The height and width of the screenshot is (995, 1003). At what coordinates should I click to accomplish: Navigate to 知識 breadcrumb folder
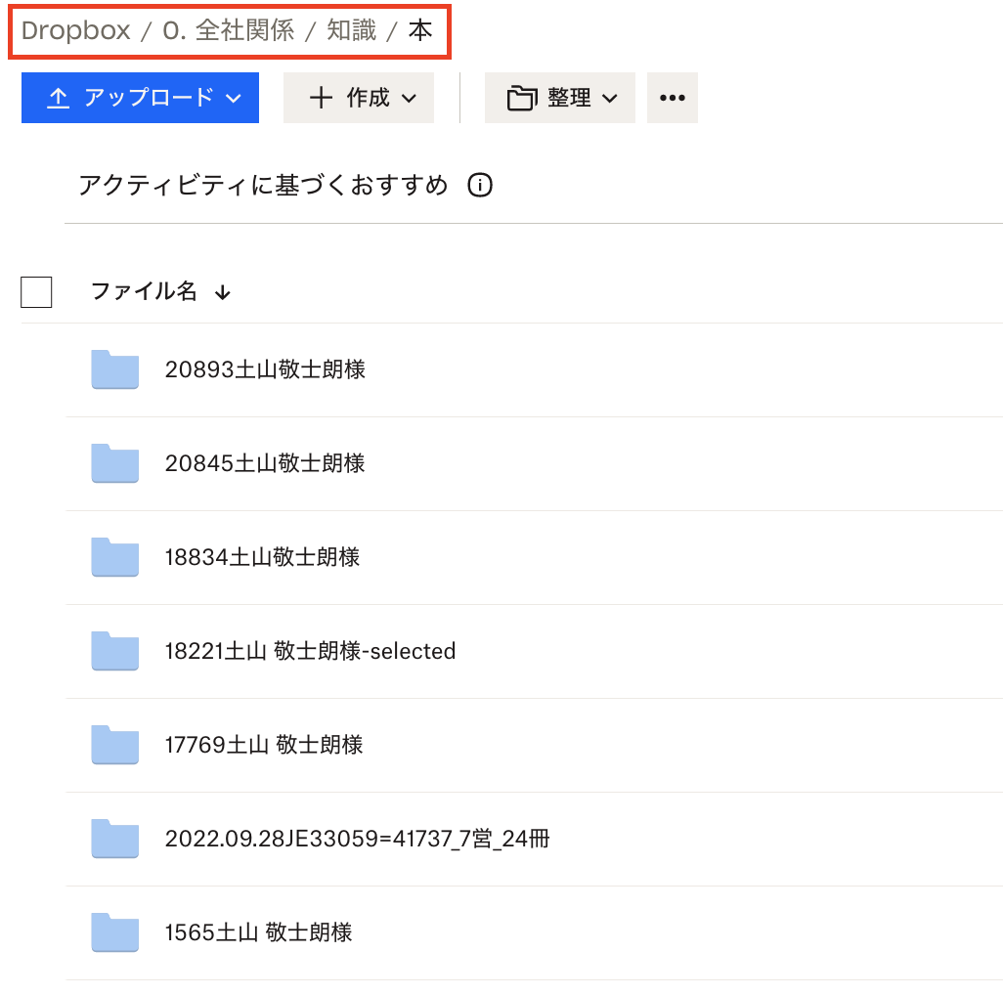(351, 31)
